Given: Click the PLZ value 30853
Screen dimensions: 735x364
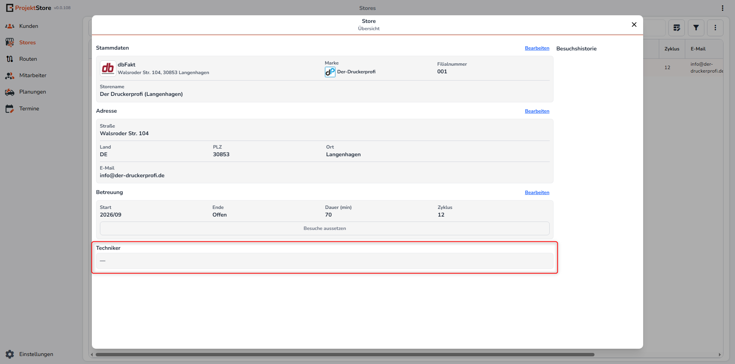Looking at the screenshot, I should pos(221,154).
